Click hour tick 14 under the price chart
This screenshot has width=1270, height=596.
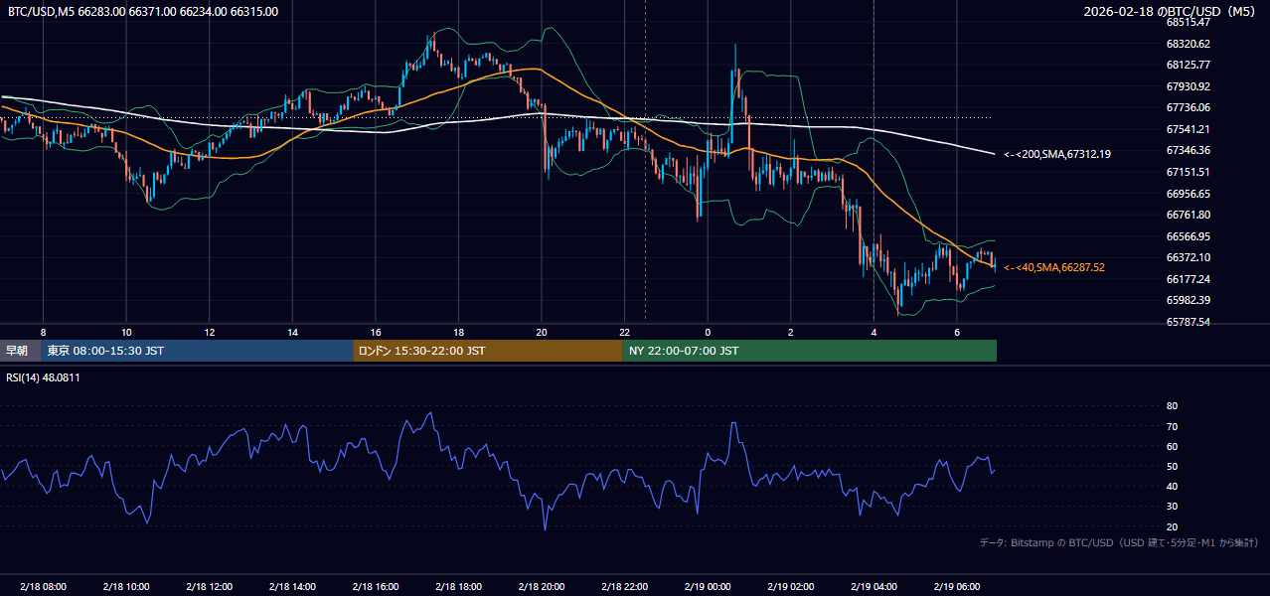click(x=292, y=332)
